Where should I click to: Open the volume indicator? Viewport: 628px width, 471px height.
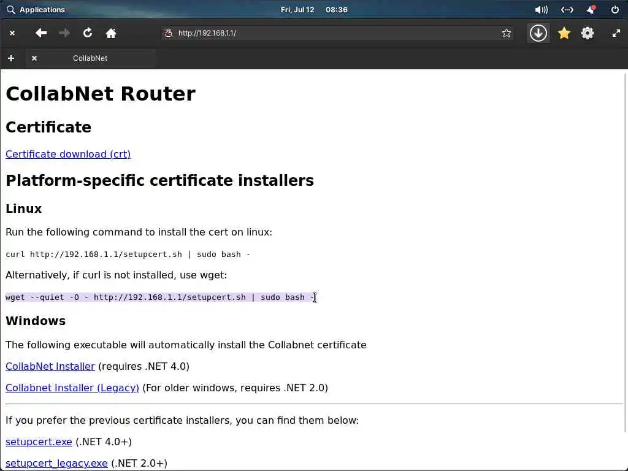click(541, 10)
